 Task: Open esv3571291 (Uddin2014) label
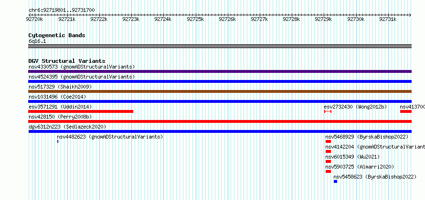point(60,107)
